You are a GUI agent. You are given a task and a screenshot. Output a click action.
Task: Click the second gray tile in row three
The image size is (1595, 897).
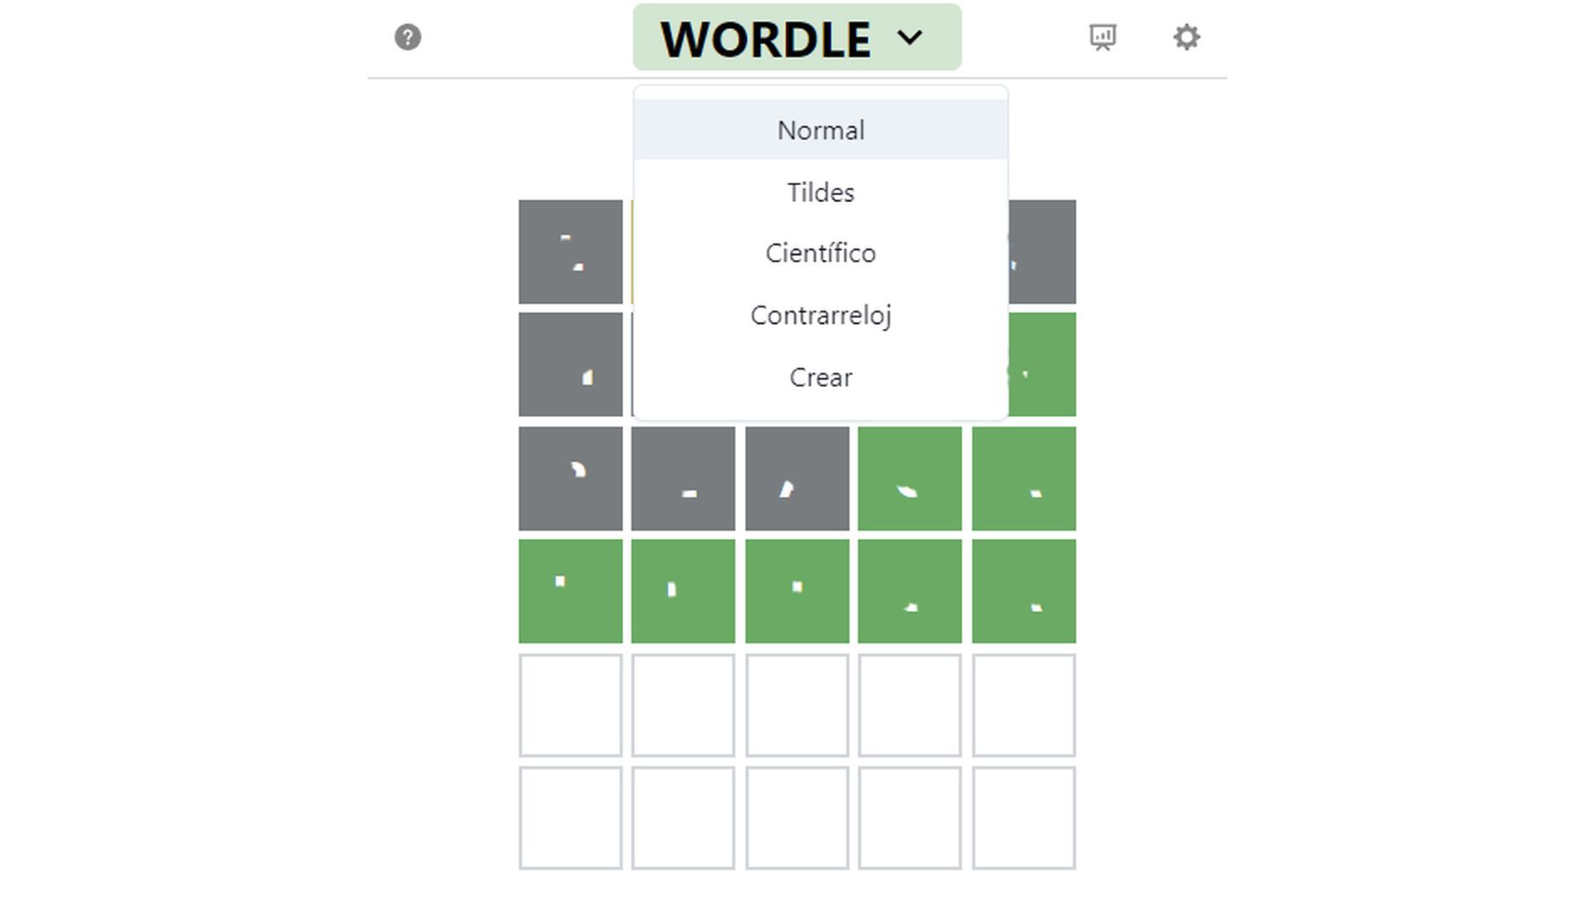[x=683, y=478]
